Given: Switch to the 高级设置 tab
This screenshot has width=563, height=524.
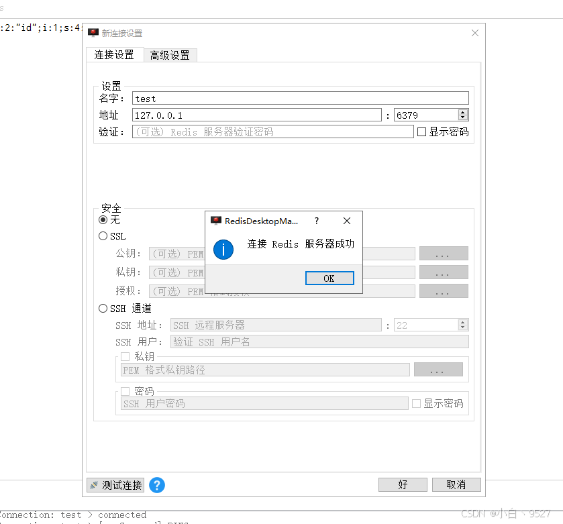Looking at the screenshot, I should 170,55.
